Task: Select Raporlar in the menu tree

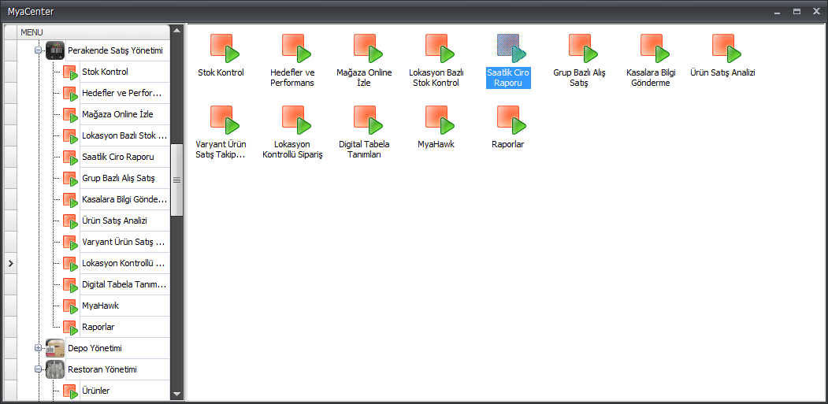Action: pyautogui.click(x=98, y=327)
